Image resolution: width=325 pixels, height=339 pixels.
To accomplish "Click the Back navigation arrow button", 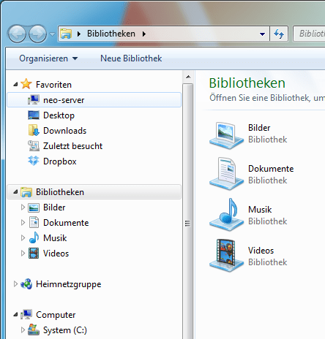I will (x=17, y=34).
